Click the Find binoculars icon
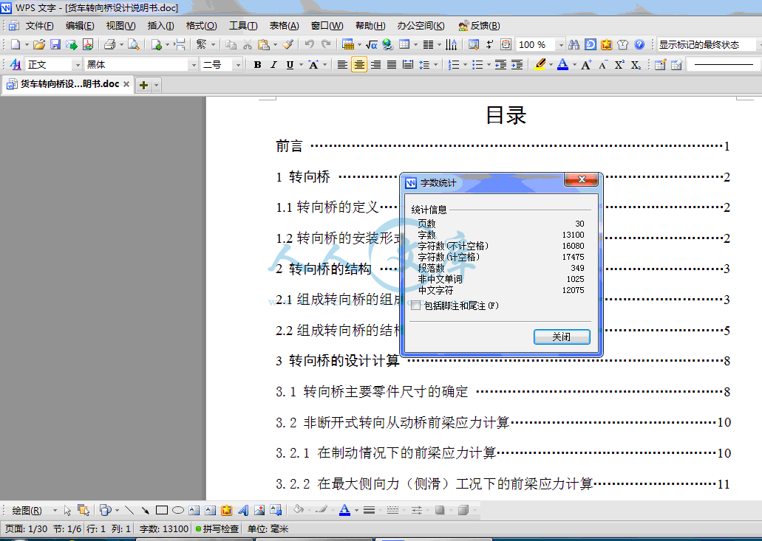Viewport: 762px width, 541px height. point(574,44)
